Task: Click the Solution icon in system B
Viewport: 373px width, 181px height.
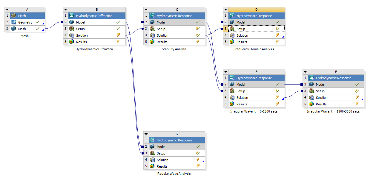Action: (72, 35)
